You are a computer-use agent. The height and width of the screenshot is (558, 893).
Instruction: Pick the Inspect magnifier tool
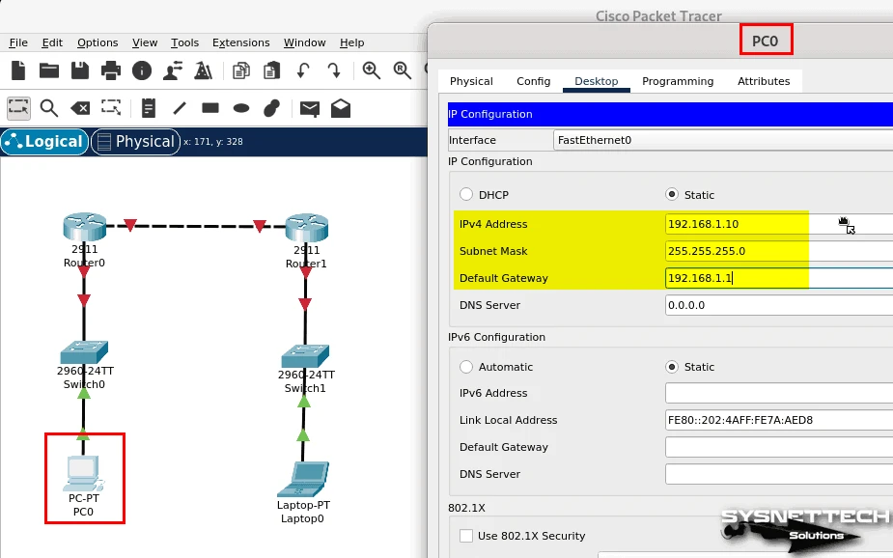49,108
